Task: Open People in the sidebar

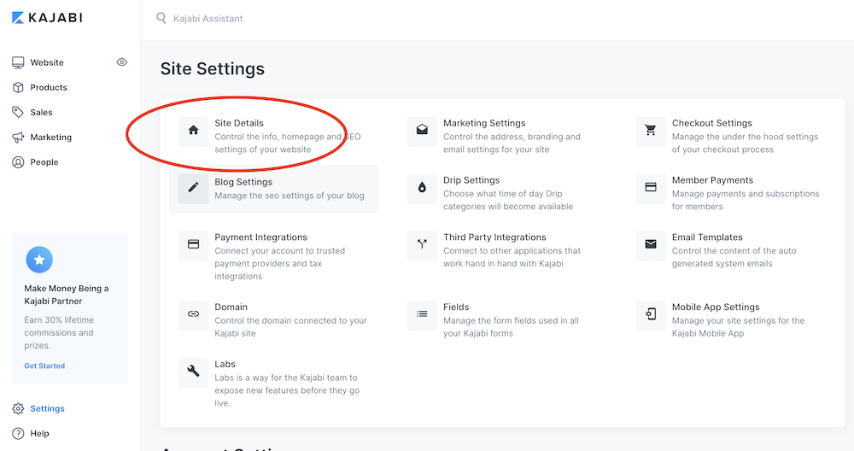Action: pos(44,162)
